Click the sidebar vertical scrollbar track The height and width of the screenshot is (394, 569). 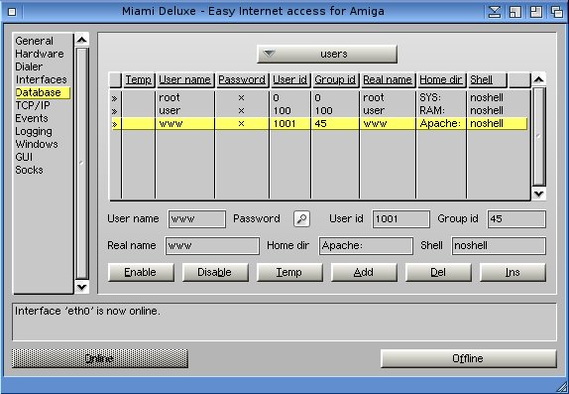click(x=82, y=164)
